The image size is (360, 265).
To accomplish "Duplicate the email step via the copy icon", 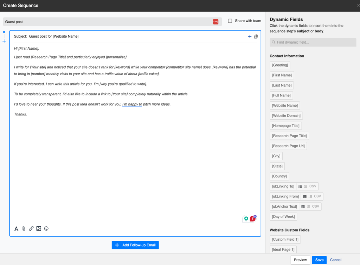I will click(256, 36).
